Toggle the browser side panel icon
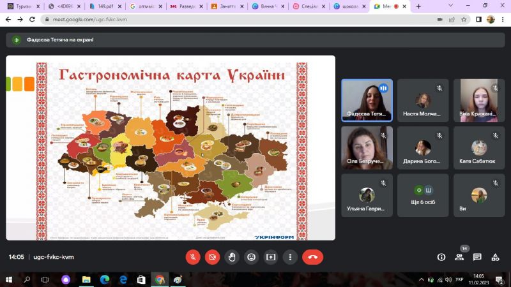This screenshot has width=511, height=287. (x=478, y=20)
